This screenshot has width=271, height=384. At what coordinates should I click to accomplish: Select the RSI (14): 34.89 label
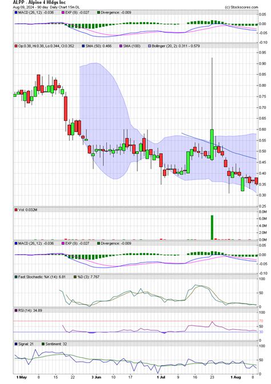[x=30, y=310]
